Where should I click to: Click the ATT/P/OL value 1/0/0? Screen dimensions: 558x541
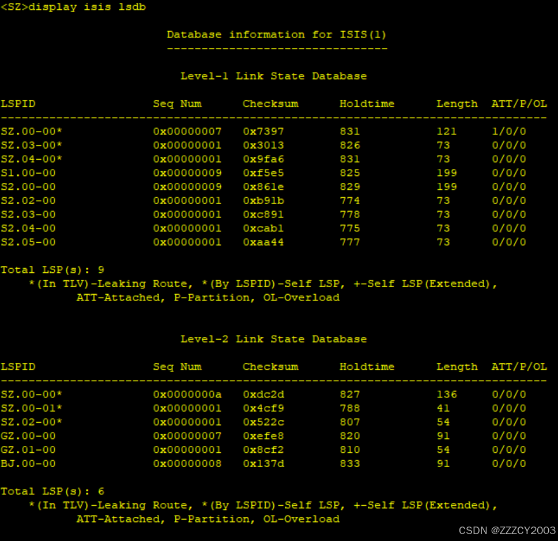tap(508, 132)
